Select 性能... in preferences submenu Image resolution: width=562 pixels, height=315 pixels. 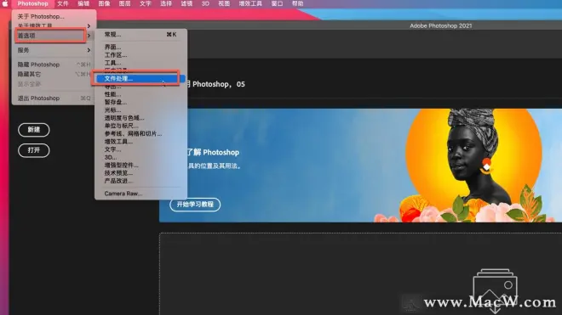tap(140, 94)
